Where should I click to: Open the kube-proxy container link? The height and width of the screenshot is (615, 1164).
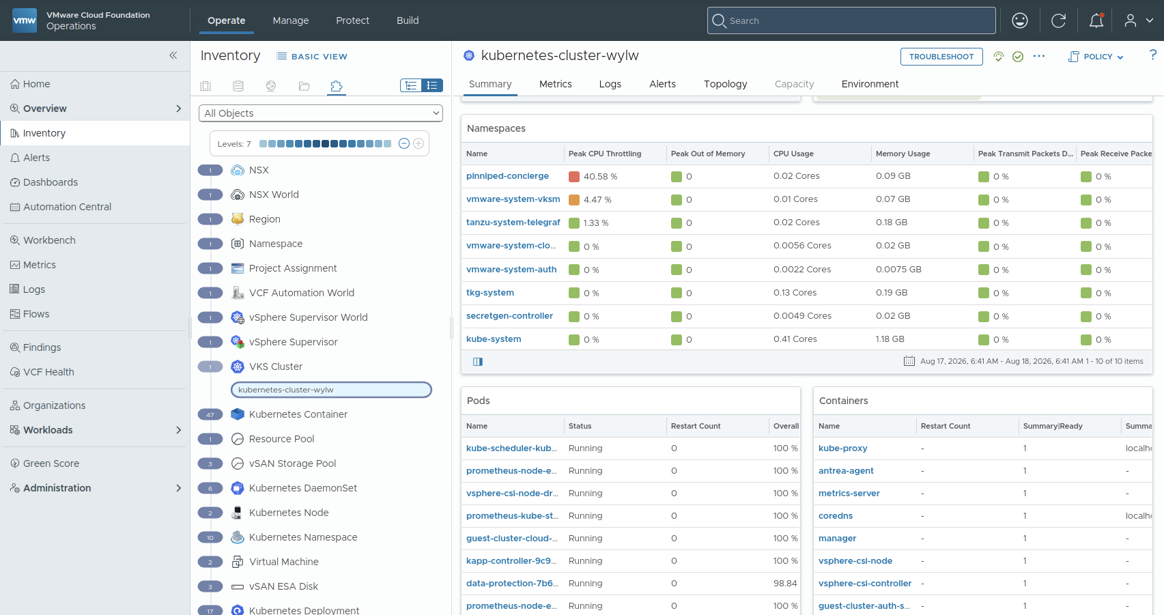click(843, 448)
